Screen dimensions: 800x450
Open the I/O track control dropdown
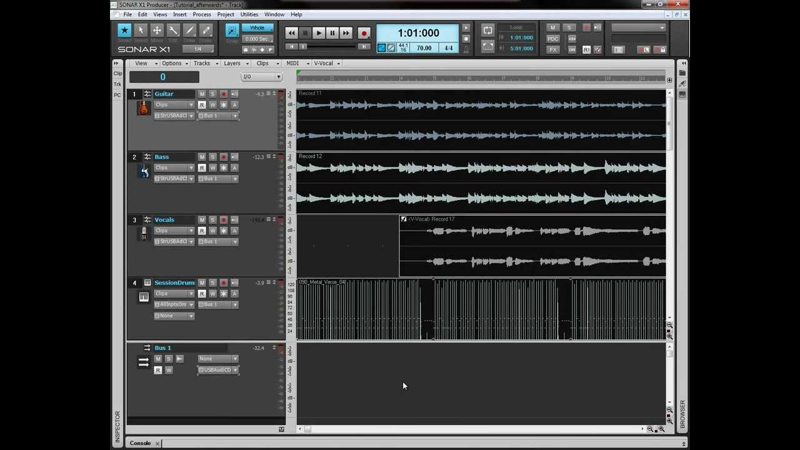point(261,77)
